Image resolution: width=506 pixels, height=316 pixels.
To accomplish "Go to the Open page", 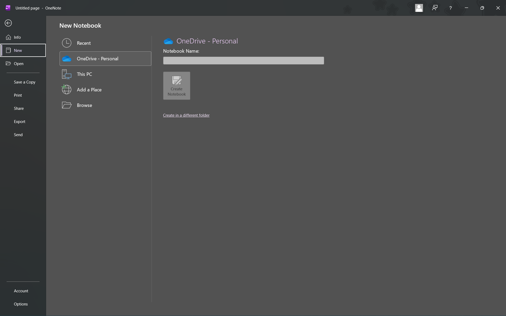I will pyautogui.click(x=23, y=63).
